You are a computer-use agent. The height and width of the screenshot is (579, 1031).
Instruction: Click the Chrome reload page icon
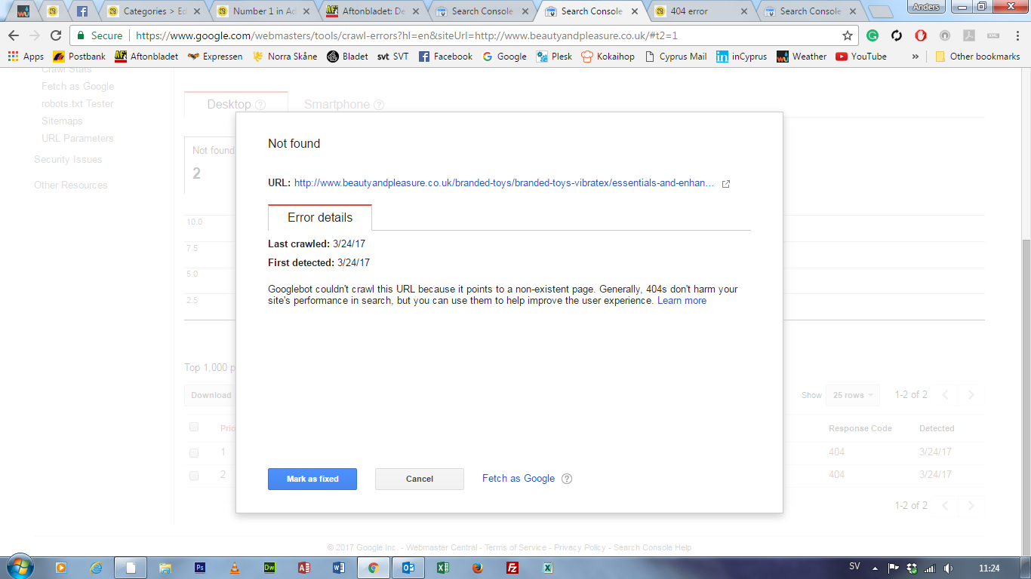56,35
